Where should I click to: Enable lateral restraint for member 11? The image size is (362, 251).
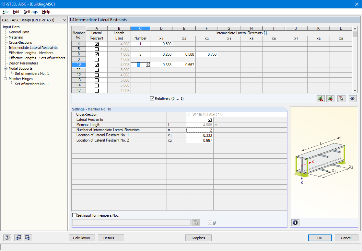coord(97,70)
